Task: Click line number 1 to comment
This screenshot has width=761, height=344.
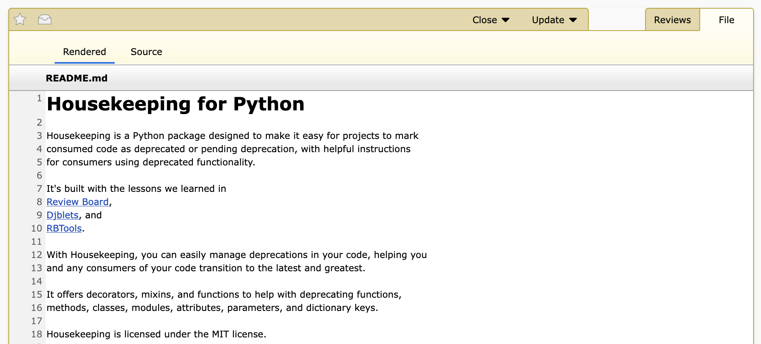Action: pos(39,98)
